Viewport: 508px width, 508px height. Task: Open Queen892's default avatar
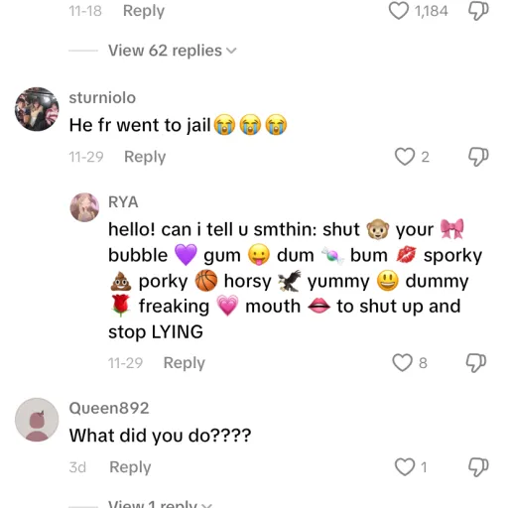click(37, 420)
